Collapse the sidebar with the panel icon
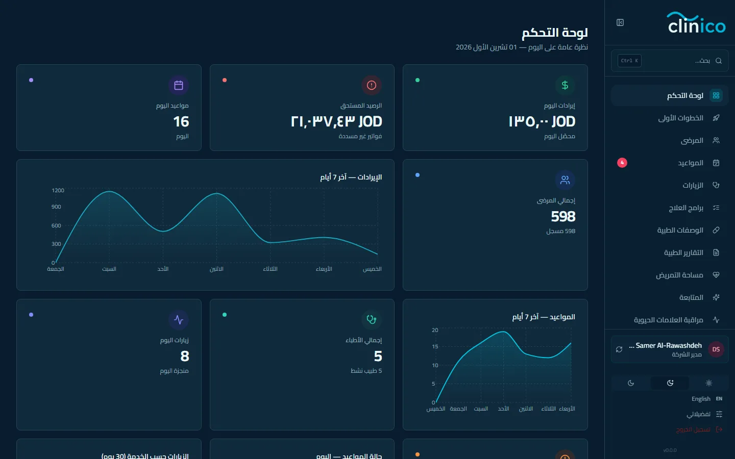The width and height of the screenshot is (735, 459). (620, 22)
